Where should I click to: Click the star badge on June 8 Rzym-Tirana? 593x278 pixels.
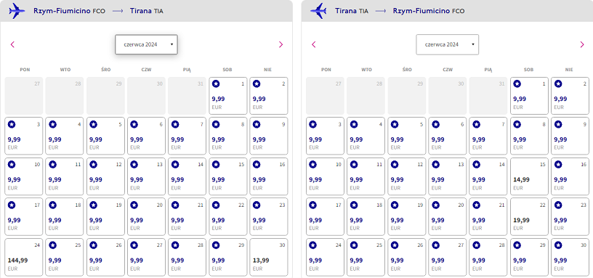coord(216,124)
